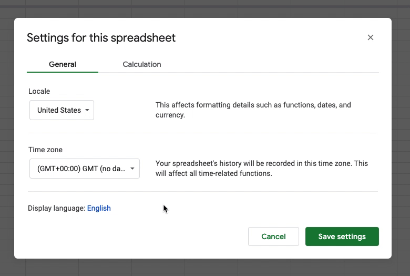Click the Locale field label
The width and height of the screenshot is (410, 276).
click(39, 91)
